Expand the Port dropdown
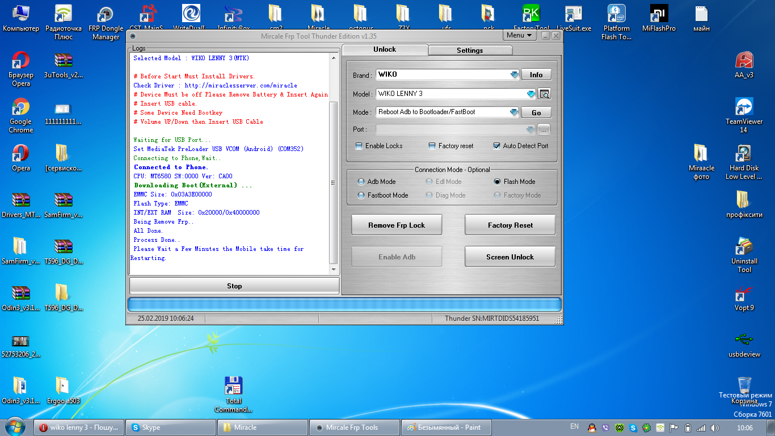This screenshot has height=436, width=775. tap(530, 129)
